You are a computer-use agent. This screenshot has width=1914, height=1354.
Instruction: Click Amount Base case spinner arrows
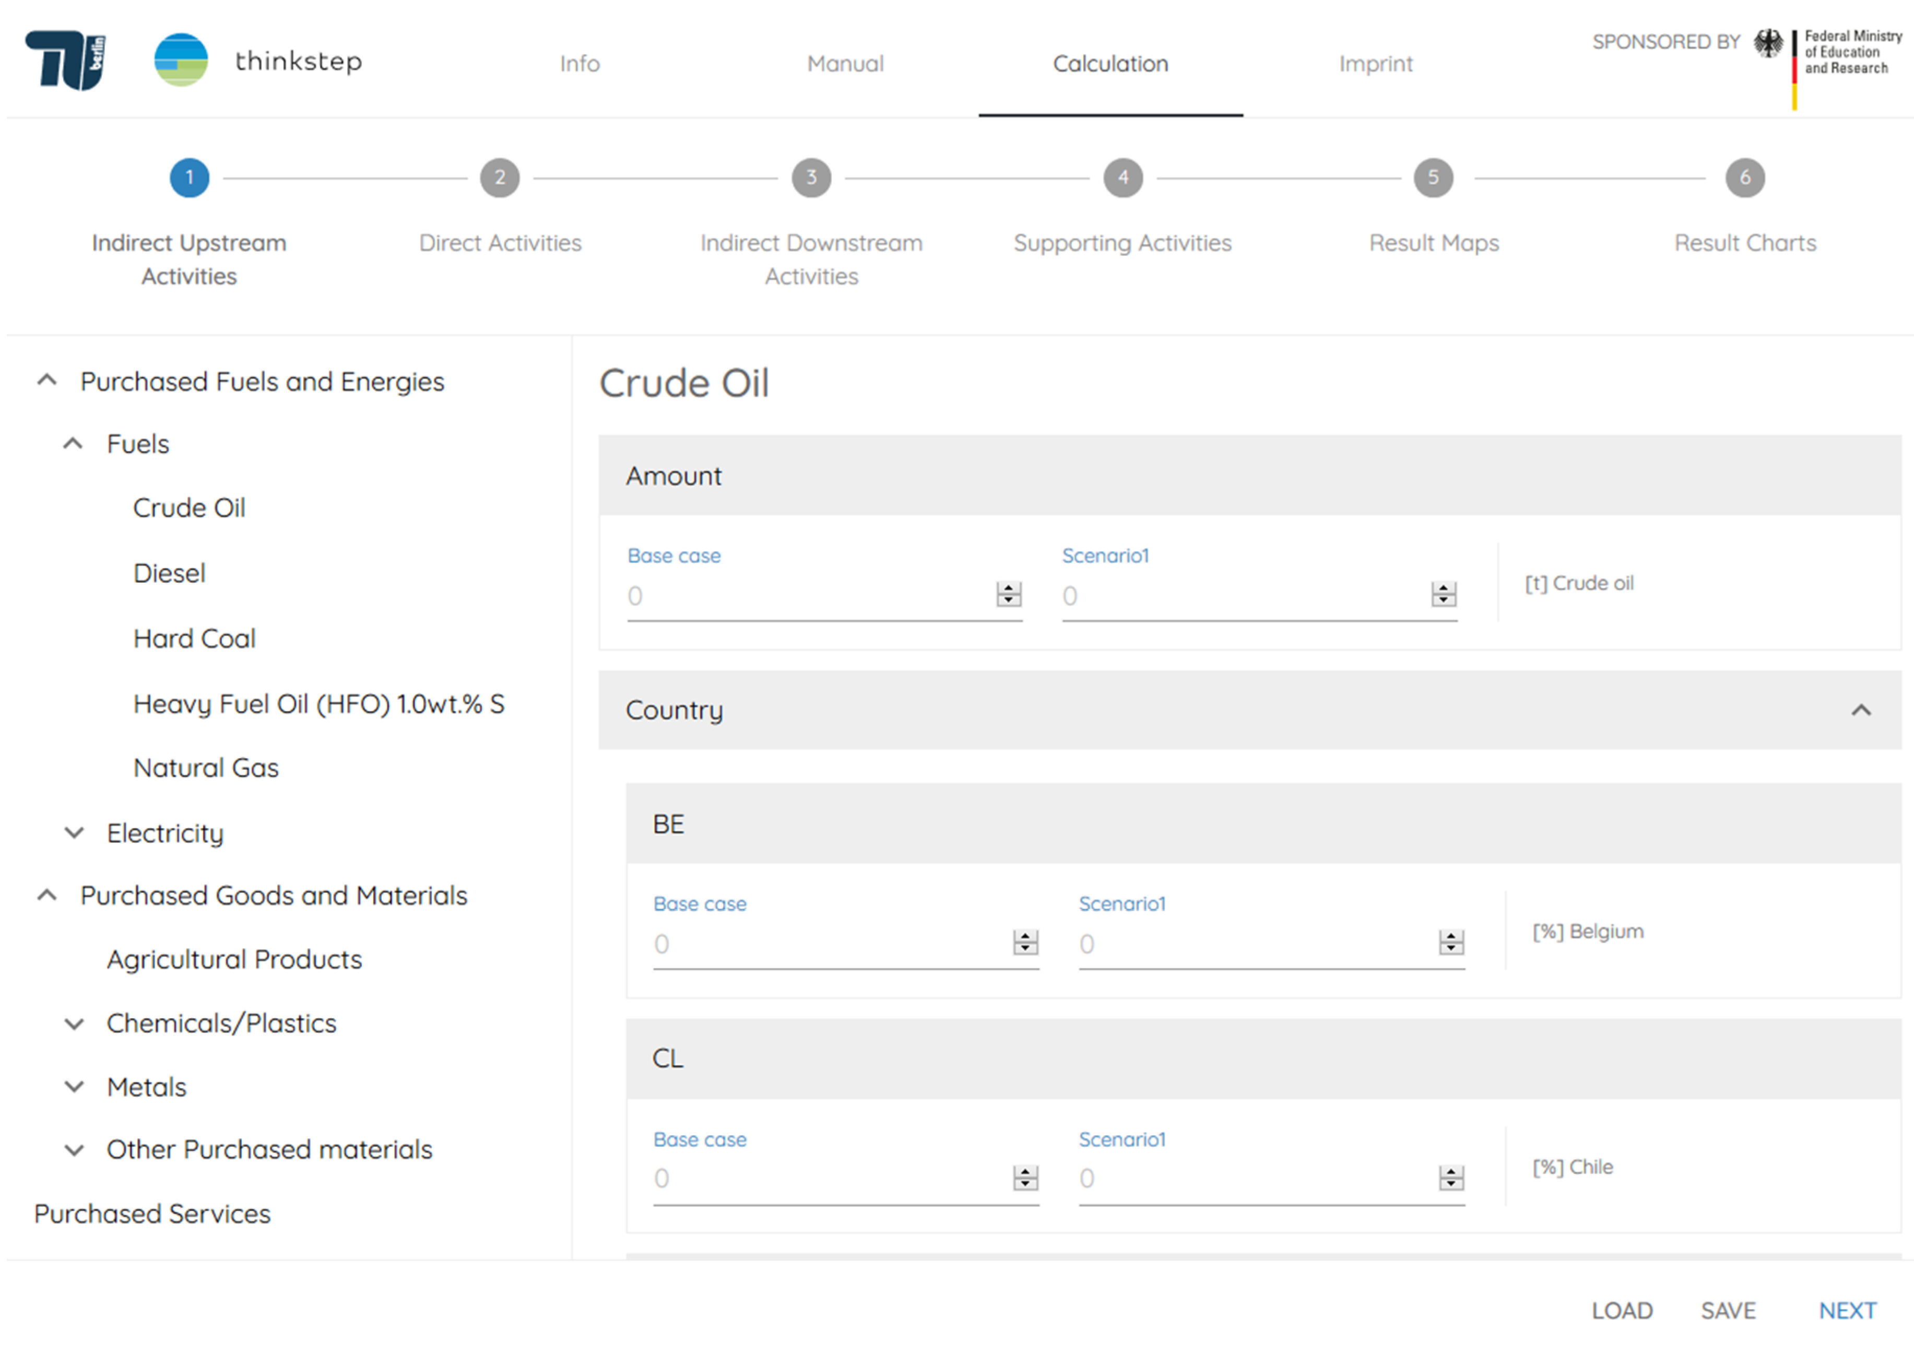1009,594
